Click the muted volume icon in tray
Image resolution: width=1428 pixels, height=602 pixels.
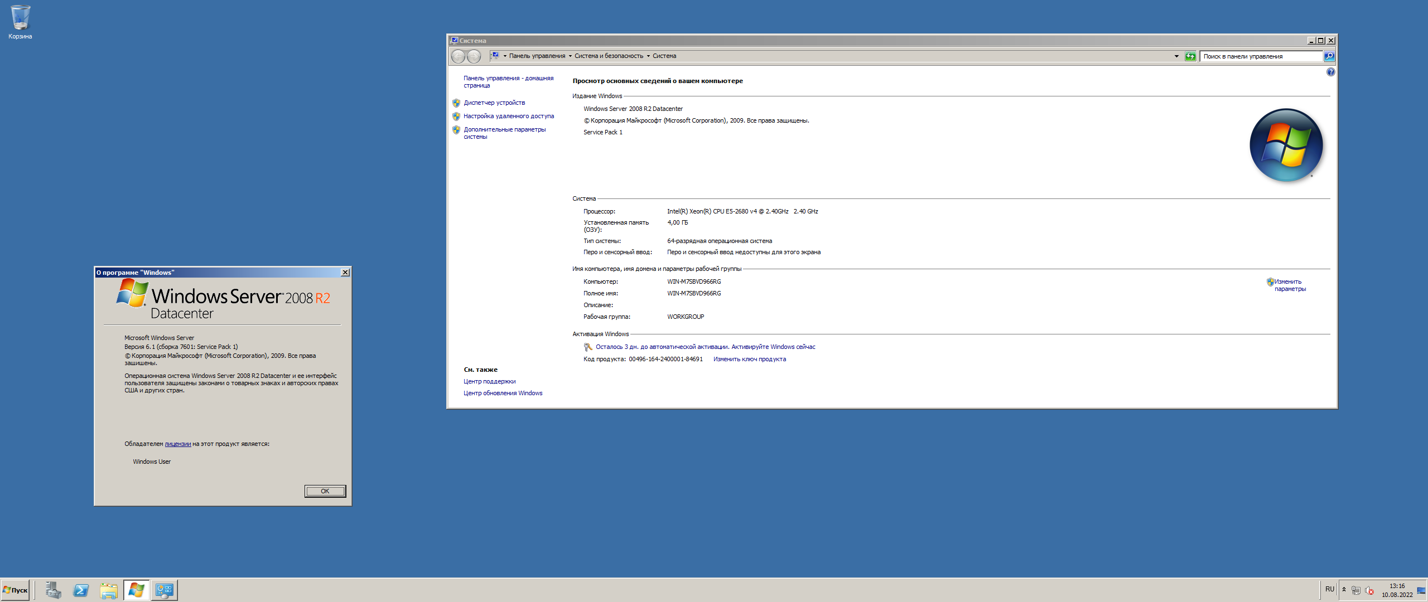point(1369,590)
